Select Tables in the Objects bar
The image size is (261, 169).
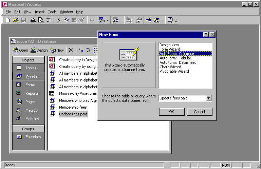(28, 68)
